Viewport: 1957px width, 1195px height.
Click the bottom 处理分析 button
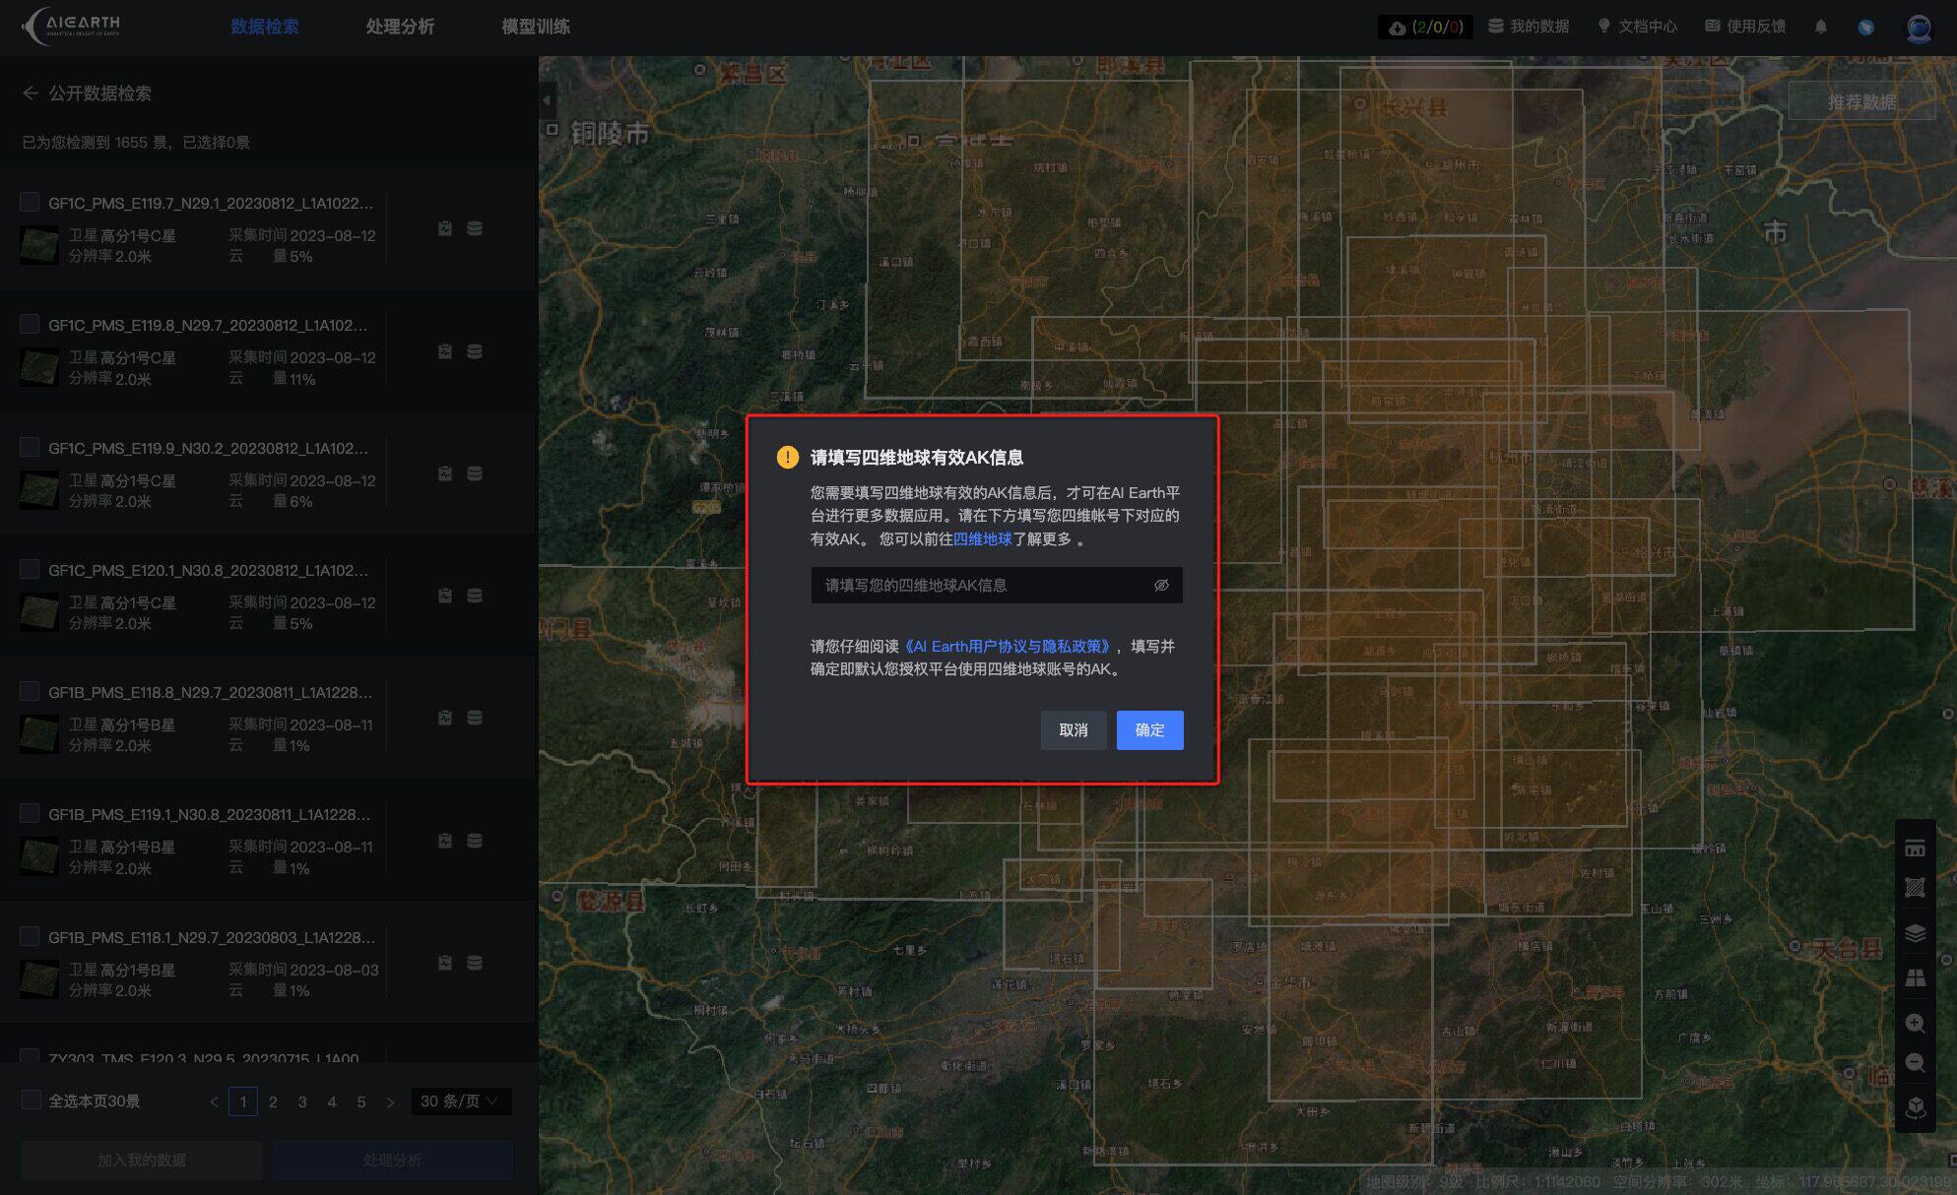point(393,1160)
